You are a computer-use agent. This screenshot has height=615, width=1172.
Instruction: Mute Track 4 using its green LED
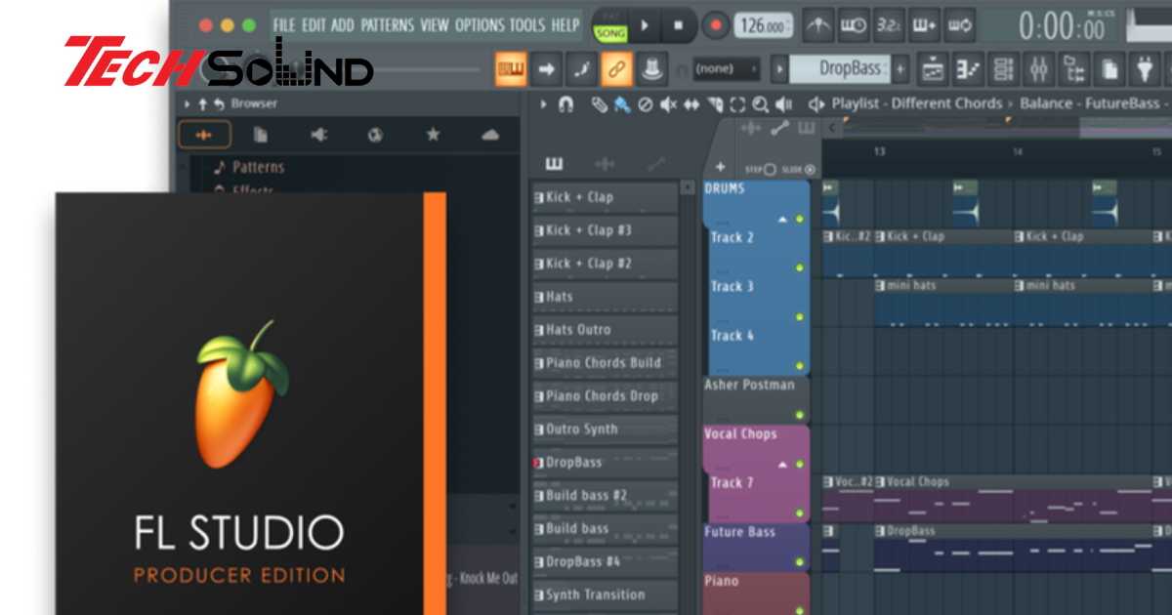pyautogui.click(x=799, y=366)
